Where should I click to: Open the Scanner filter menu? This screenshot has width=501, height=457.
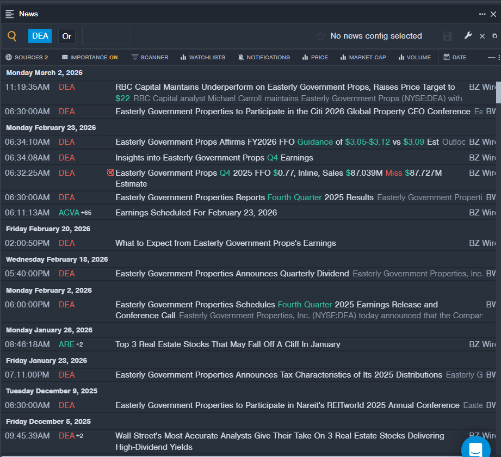[150, 57]
